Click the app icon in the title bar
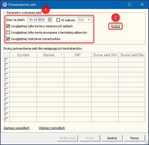 [x=5, y=4]
